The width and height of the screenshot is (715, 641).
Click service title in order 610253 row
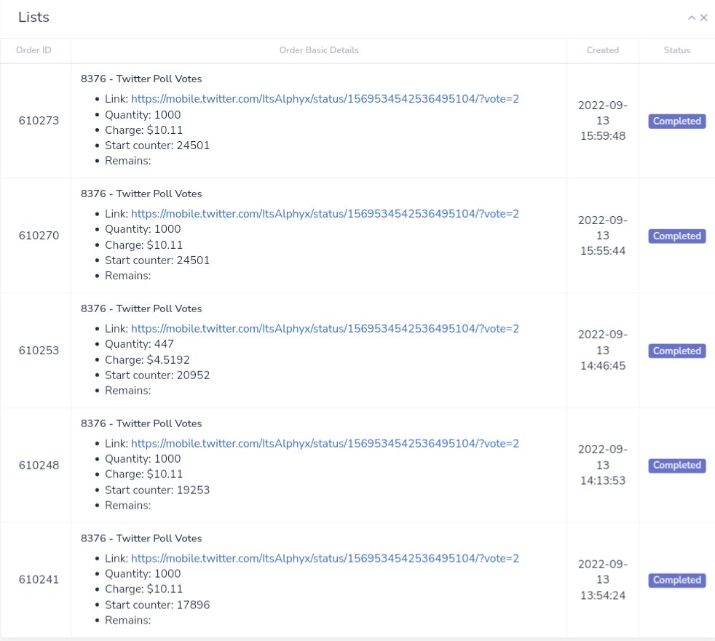click(x=141, y=308)
